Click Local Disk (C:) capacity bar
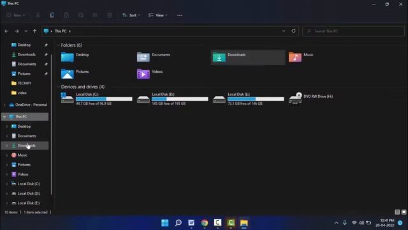The width and height of the screenshot is (408, 230). (104, 99)
